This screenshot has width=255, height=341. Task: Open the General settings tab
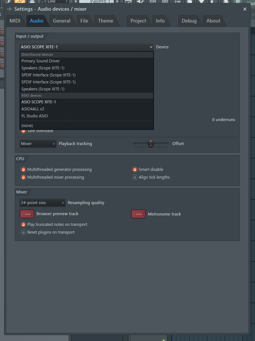(x=62, y=21)
